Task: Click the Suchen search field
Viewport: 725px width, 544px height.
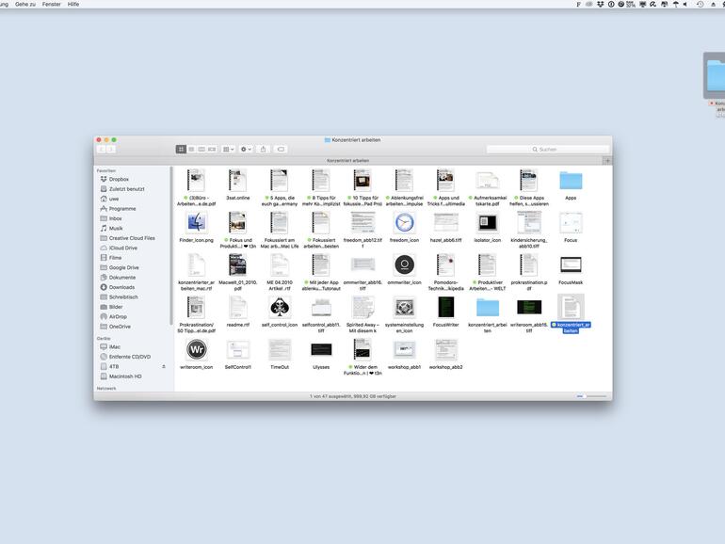Action: coord(546,149)
